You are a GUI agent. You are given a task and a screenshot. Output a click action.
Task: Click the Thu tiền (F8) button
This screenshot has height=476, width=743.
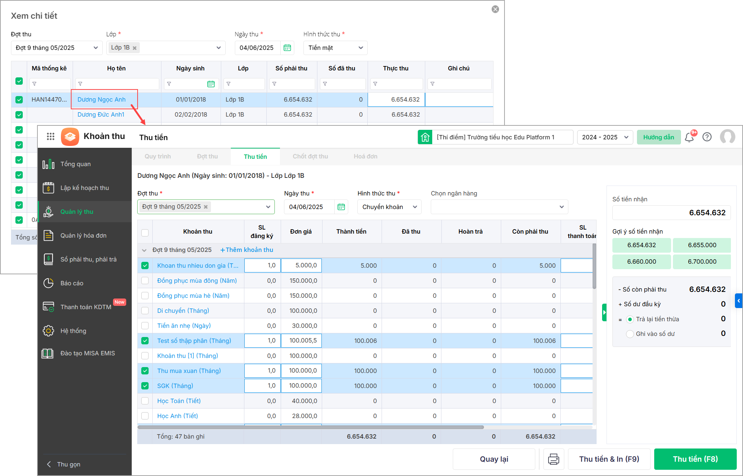point(695,459)
